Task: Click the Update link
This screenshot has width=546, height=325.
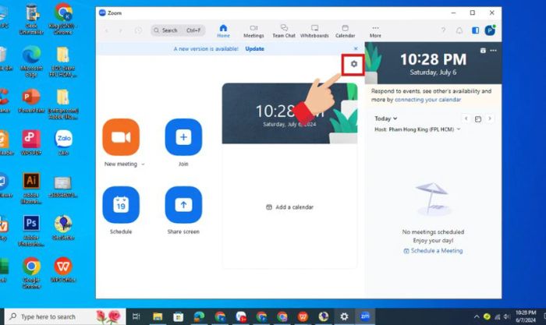Action: [254, 49]
